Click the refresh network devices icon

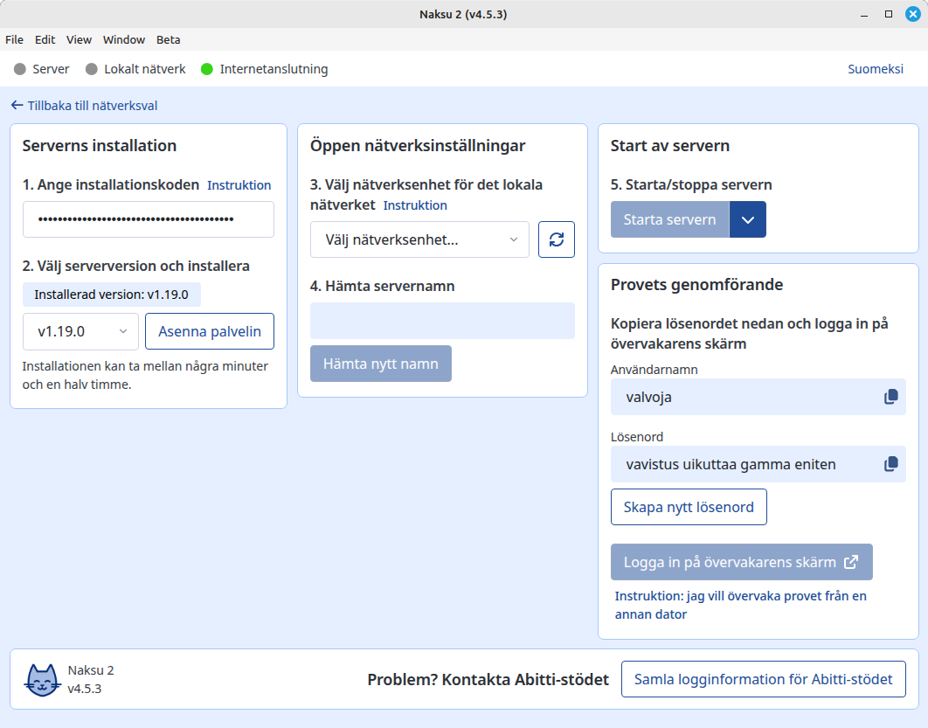pos(557,239)
